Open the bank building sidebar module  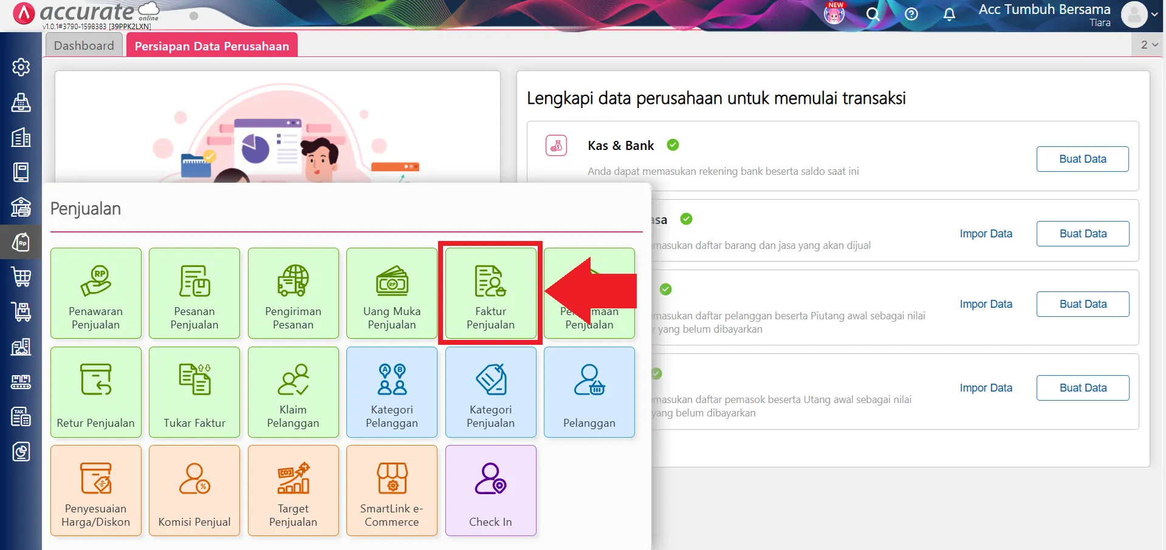click(21, 207)
